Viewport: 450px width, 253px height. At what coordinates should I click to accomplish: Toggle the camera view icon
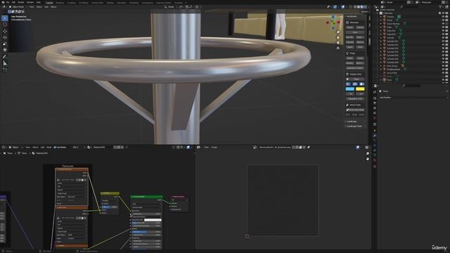(338, 43)
